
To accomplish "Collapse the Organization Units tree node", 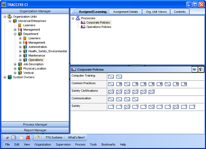I will 5,17.
